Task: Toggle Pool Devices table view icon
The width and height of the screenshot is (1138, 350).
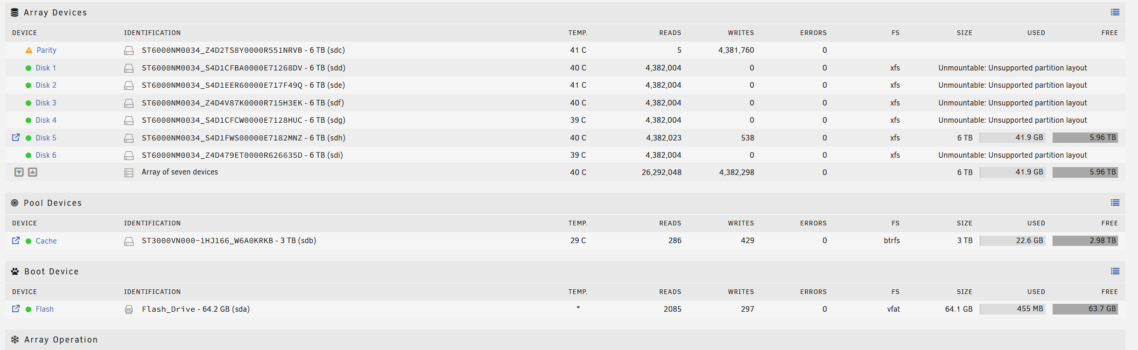Action: tap(1115, 203)
